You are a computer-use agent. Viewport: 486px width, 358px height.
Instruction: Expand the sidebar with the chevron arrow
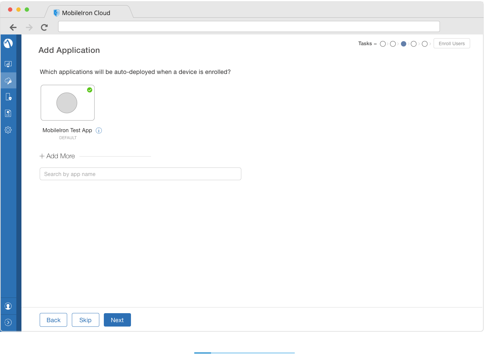[x=8, y=322]
